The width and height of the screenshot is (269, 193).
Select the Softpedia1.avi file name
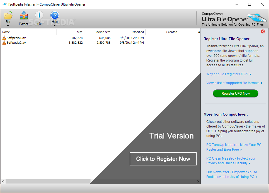coord(16,38)
